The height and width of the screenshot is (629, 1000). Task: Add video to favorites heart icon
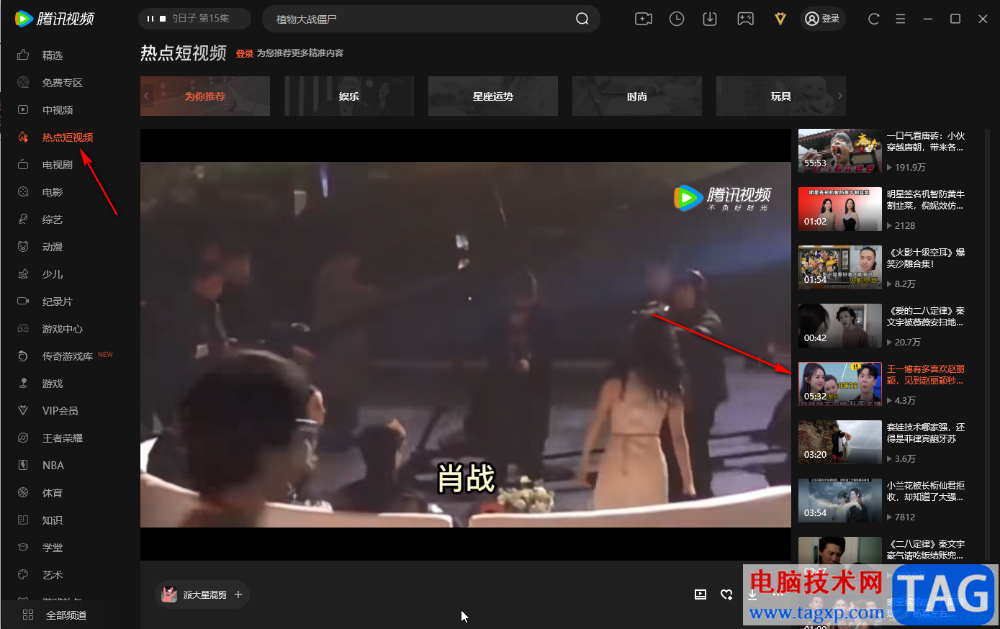pos(726,594)
